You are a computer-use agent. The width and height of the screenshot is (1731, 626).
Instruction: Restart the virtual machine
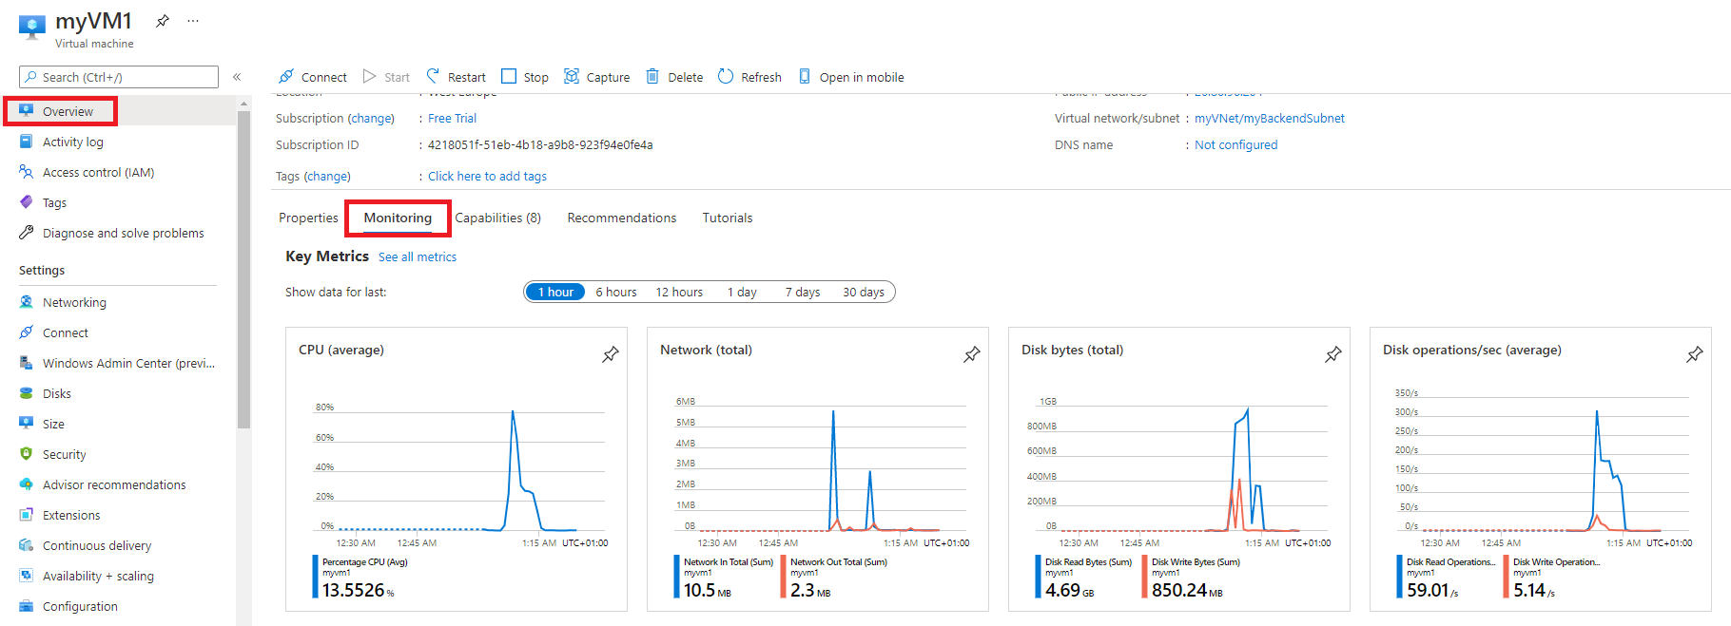click(456, 77)
